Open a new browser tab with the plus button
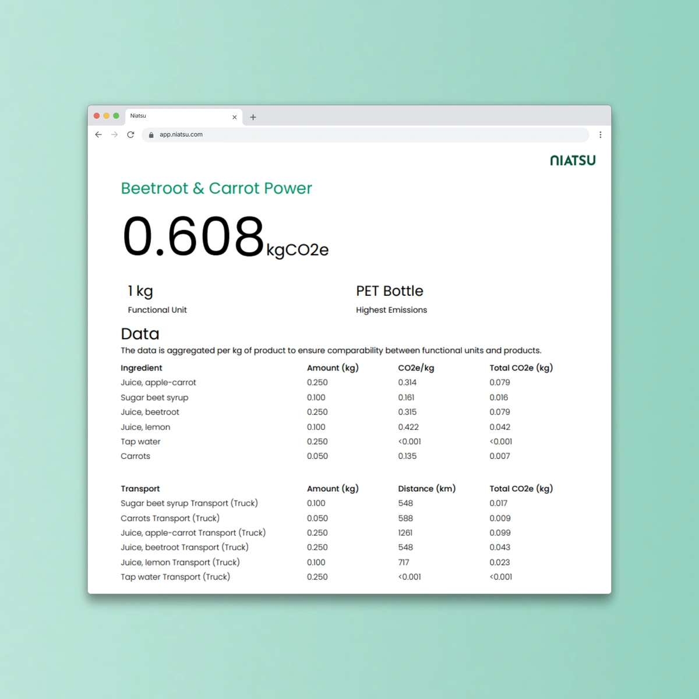This screenshot has height=699, width=699. [253, 117]
